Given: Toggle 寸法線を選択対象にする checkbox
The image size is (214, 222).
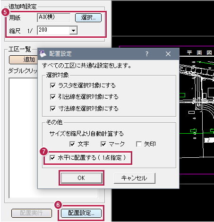Looking at the screenshot, I should point(53,109).
